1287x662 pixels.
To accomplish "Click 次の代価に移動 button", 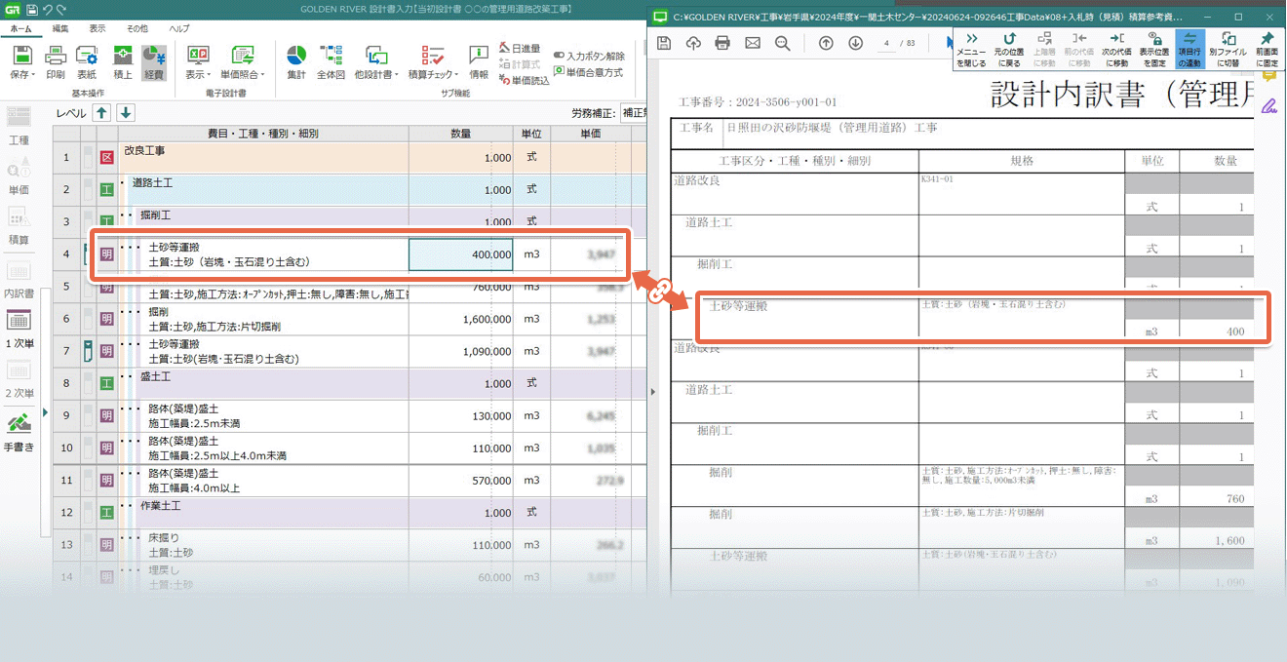I will coord(1115,50).
